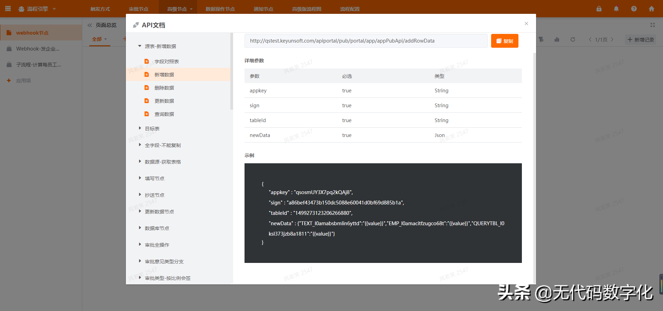Click the appkey parameter cell
663x311 pixels.
pos(258,91)
